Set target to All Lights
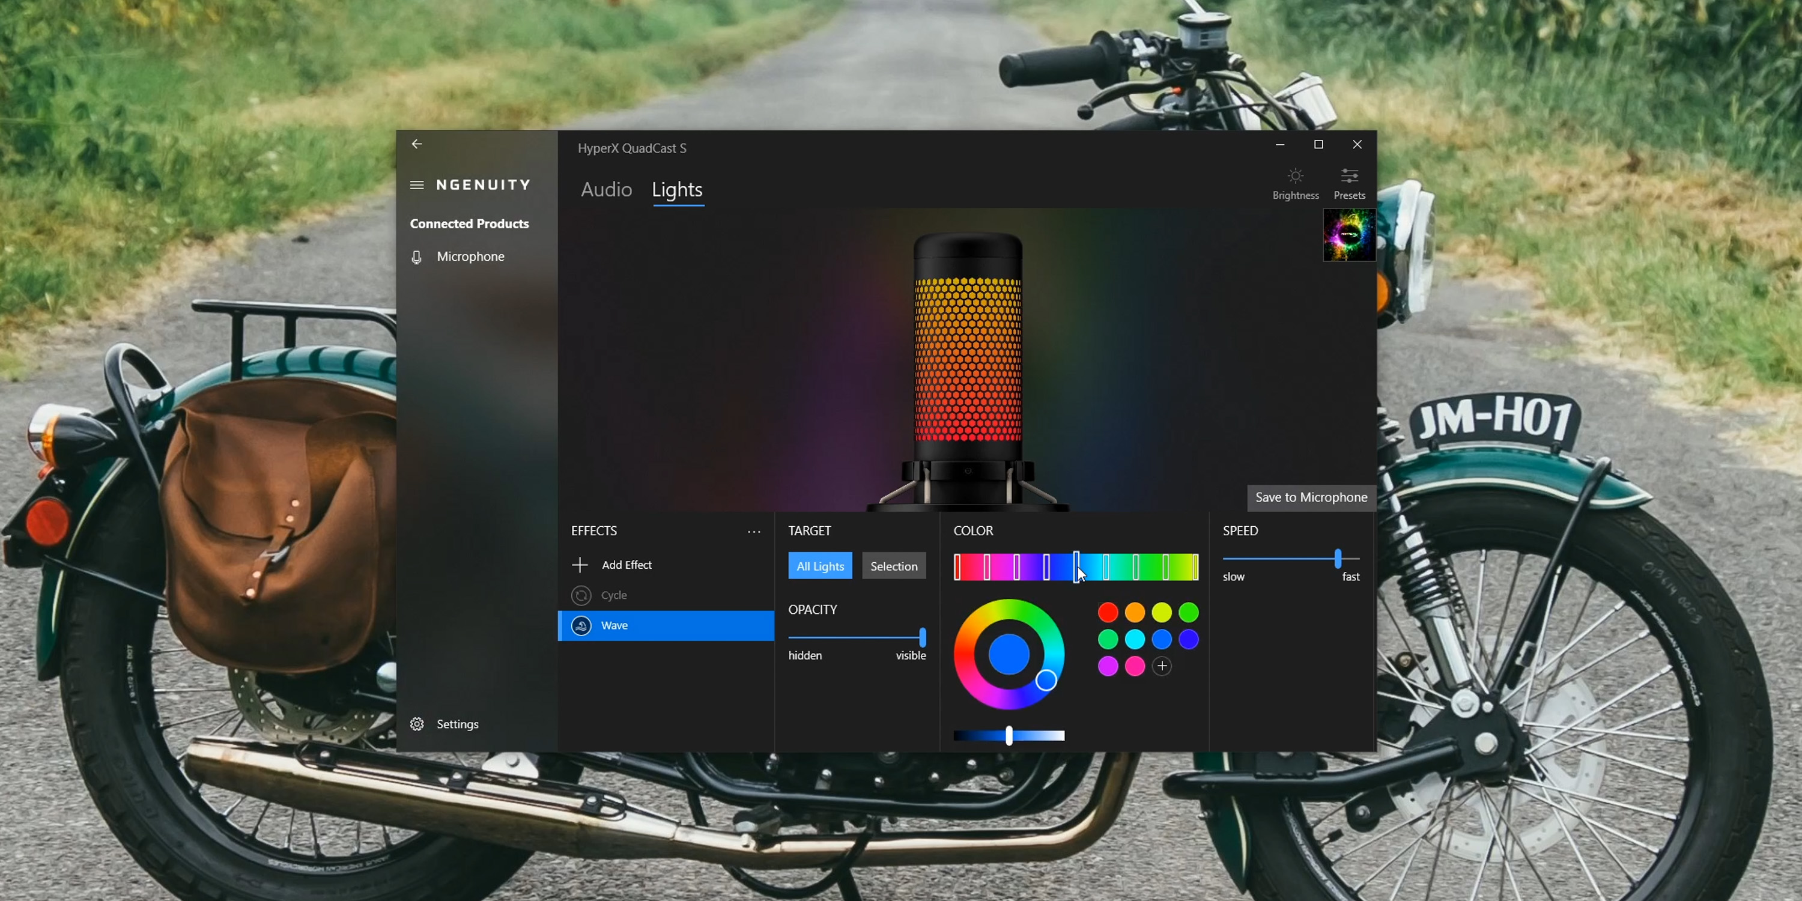Image resolution: width=1802 pixels, height=901 pixels. pyautogui.click(x=820, y=566)
